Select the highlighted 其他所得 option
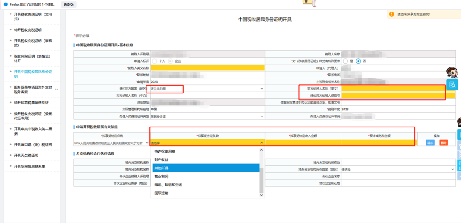Viewport: 461px width, 223px height. pyautogui.click(x=205, y=168)
